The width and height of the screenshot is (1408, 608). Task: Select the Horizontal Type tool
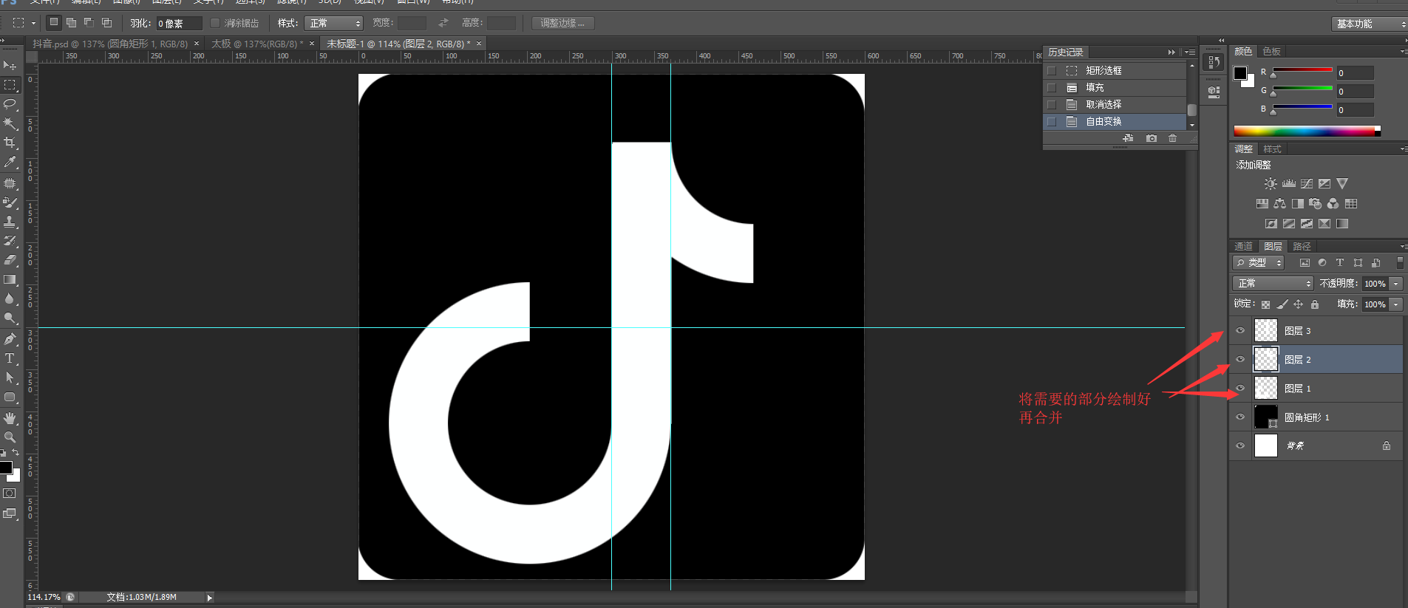click(10, 358)
